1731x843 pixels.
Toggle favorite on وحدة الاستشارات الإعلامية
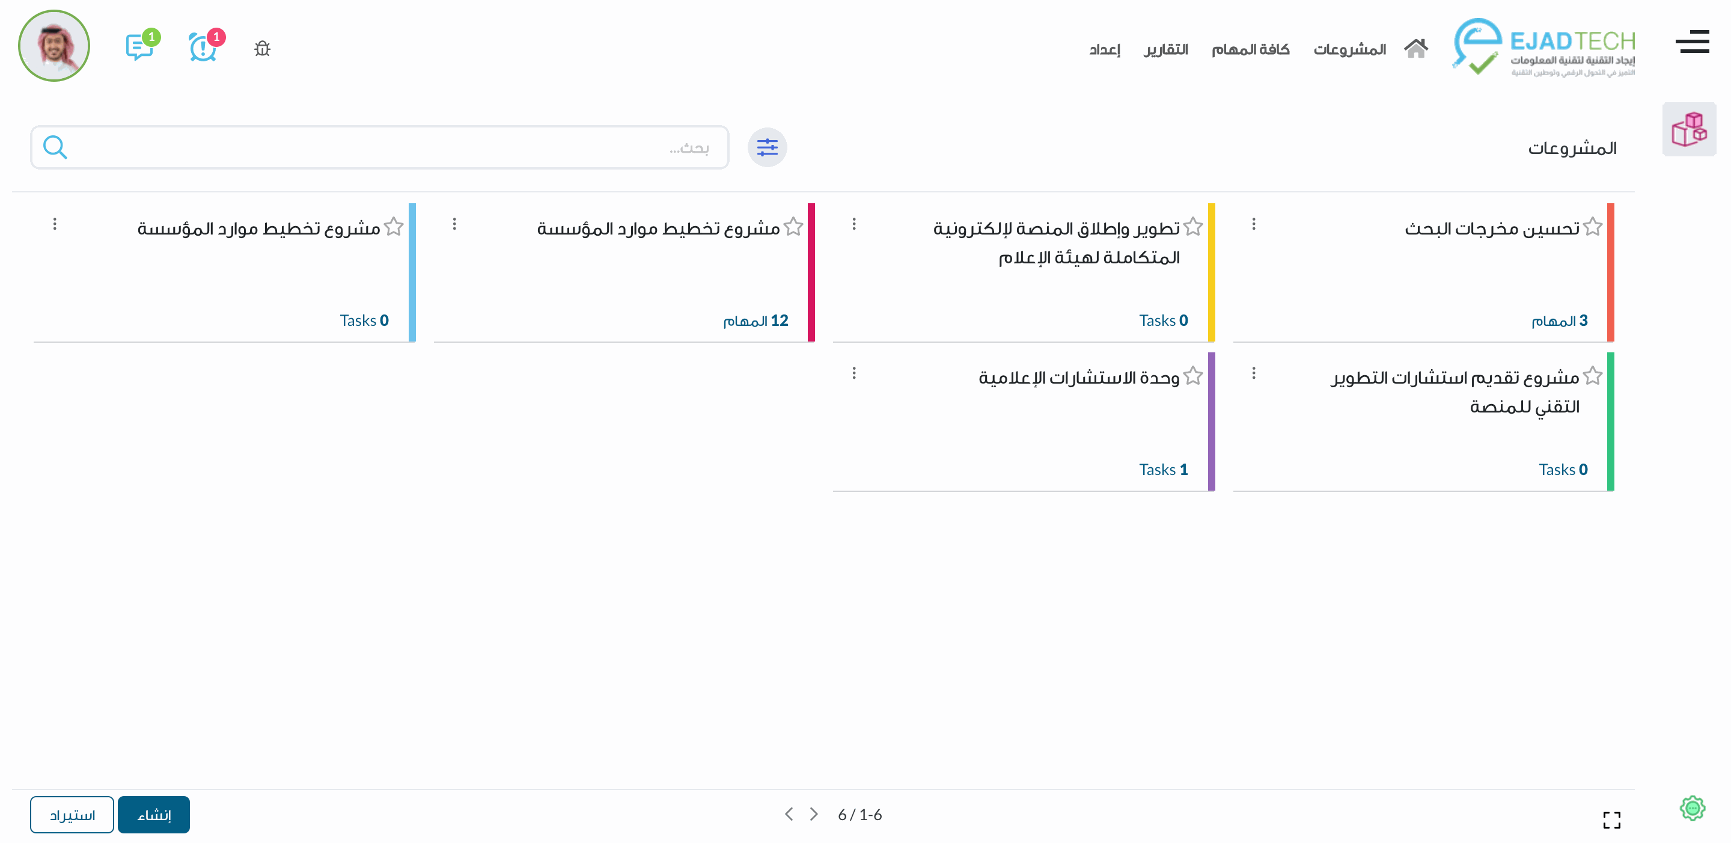click(1194, 375)
